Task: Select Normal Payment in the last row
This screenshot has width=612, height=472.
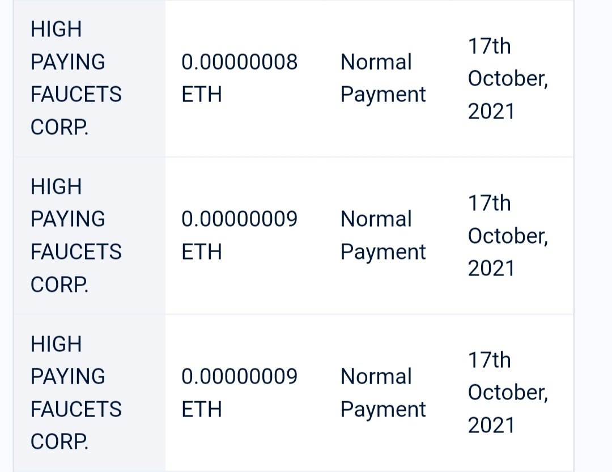Action: 382,393
